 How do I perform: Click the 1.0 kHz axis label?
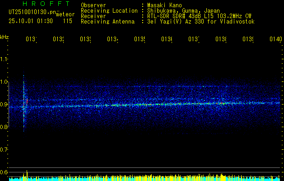4,82
